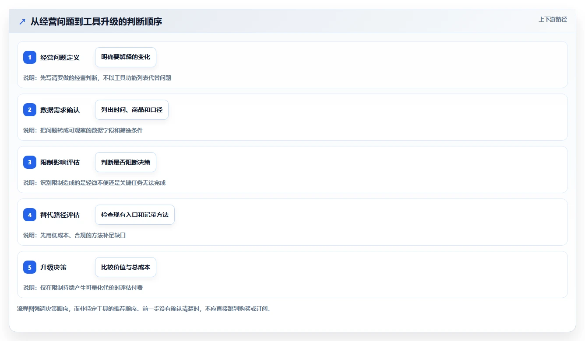Click the step 4 number badge
The height and width of the screenshot is (341, 585).
pos(30,215)
